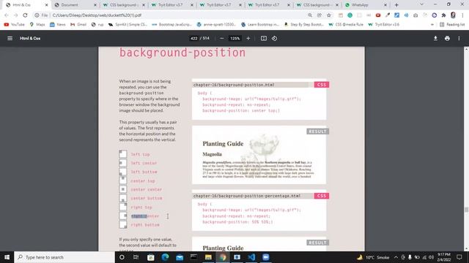
Task: Reload the current page
Action: (25, 15)
